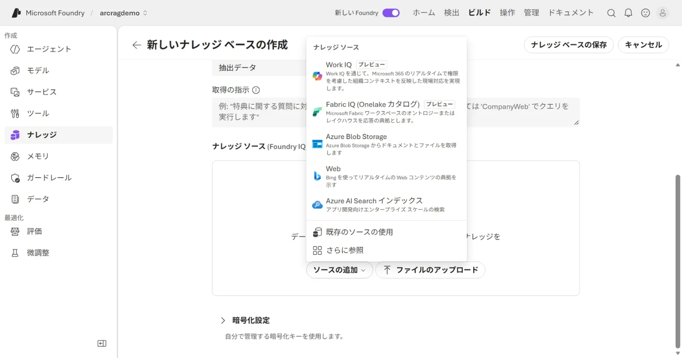682x358 pixels.
Task: Open サービス in the sidebar
Action: pyautogui.click(x=59, y=92)
